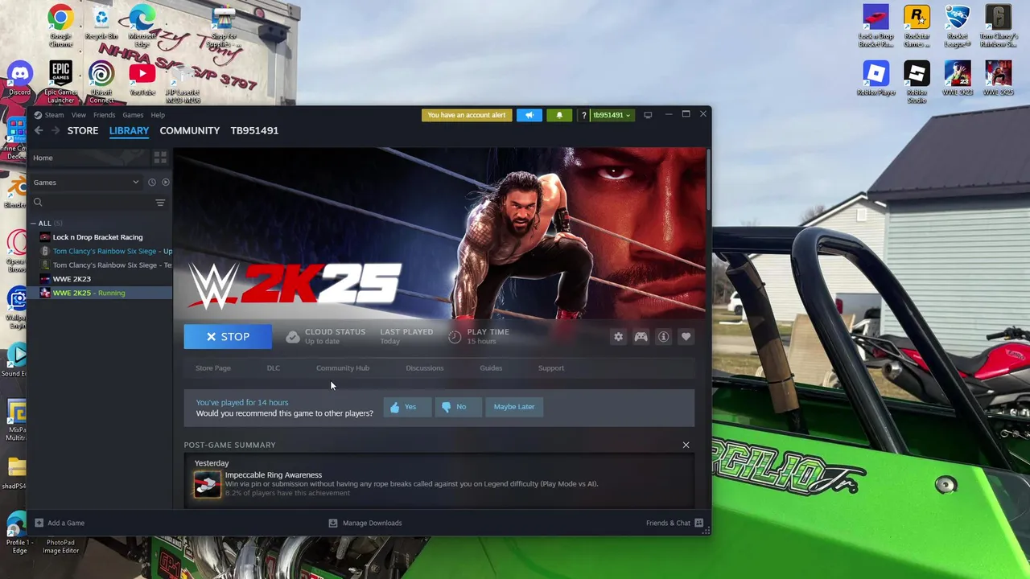This screenshot has width=1030, height=579.
Task: Open Epic Games Launcher desktop icon
Action: point(60,83)
